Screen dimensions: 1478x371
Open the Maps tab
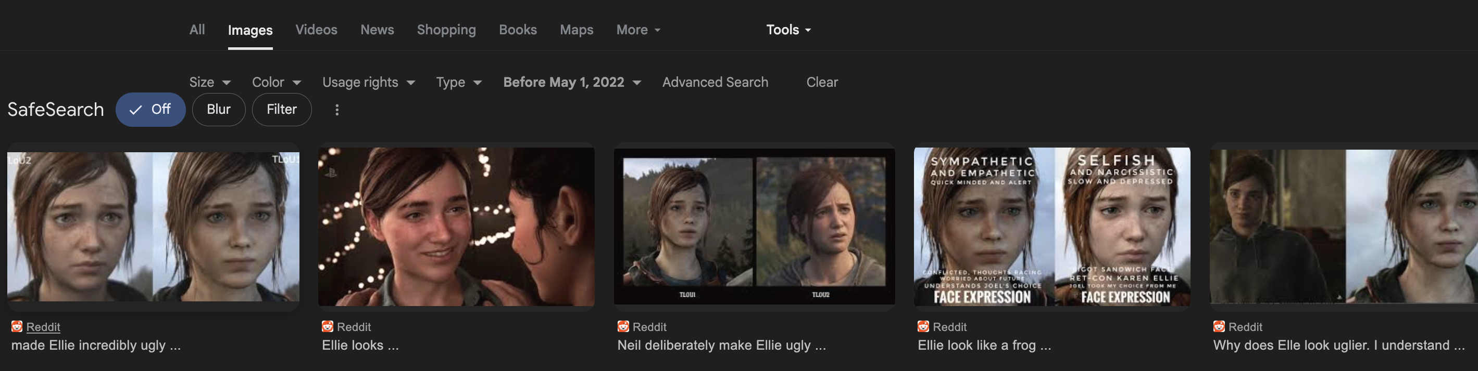tap(577, 30)
